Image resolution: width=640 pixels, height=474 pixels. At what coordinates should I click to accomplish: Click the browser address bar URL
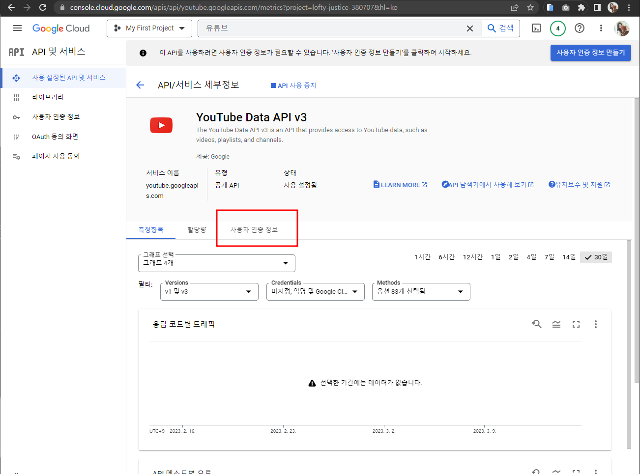(233, 7)
